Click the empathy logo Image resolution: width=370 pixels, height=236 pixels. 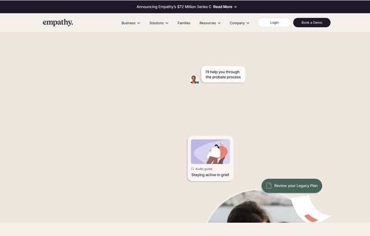(58, 22)
